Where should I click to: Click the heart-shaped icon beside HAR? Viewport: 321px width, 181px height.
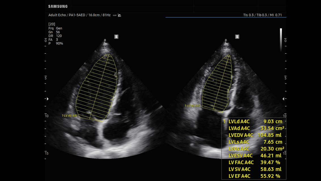point(119,15)
